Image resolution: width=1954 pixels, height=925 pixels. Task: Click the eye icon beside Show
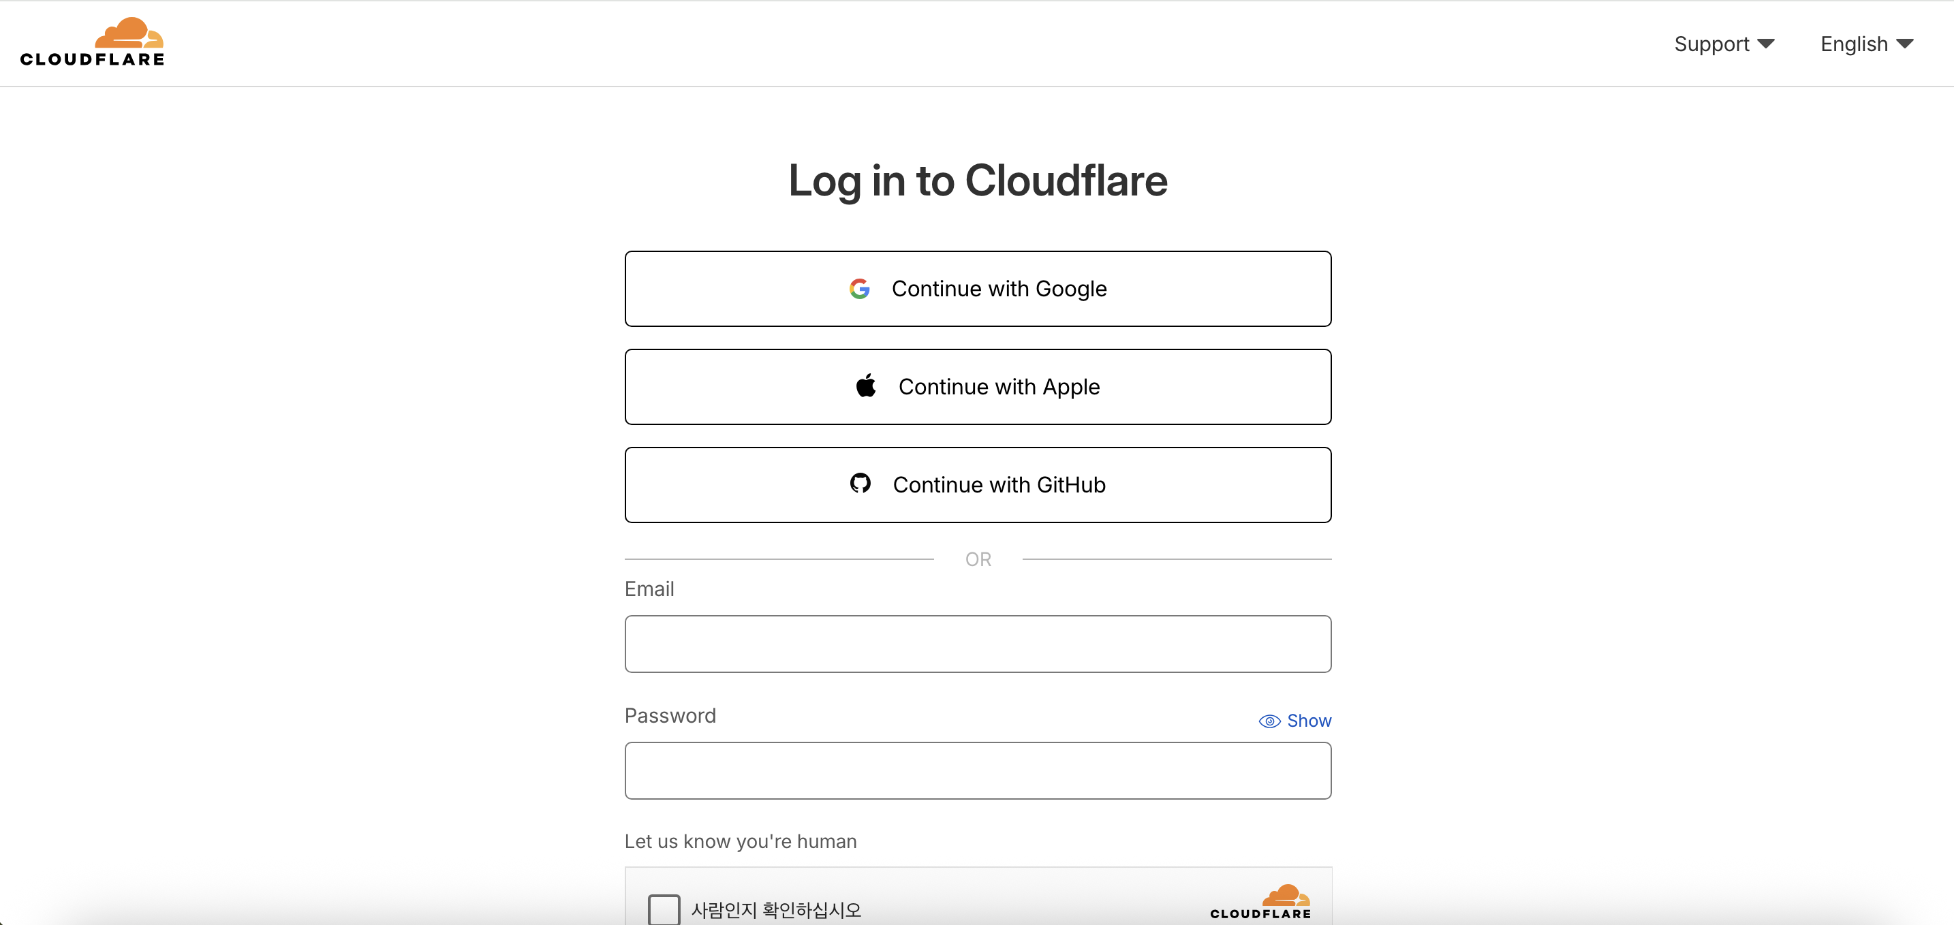pyautogui.click(x=1269, y=721)
